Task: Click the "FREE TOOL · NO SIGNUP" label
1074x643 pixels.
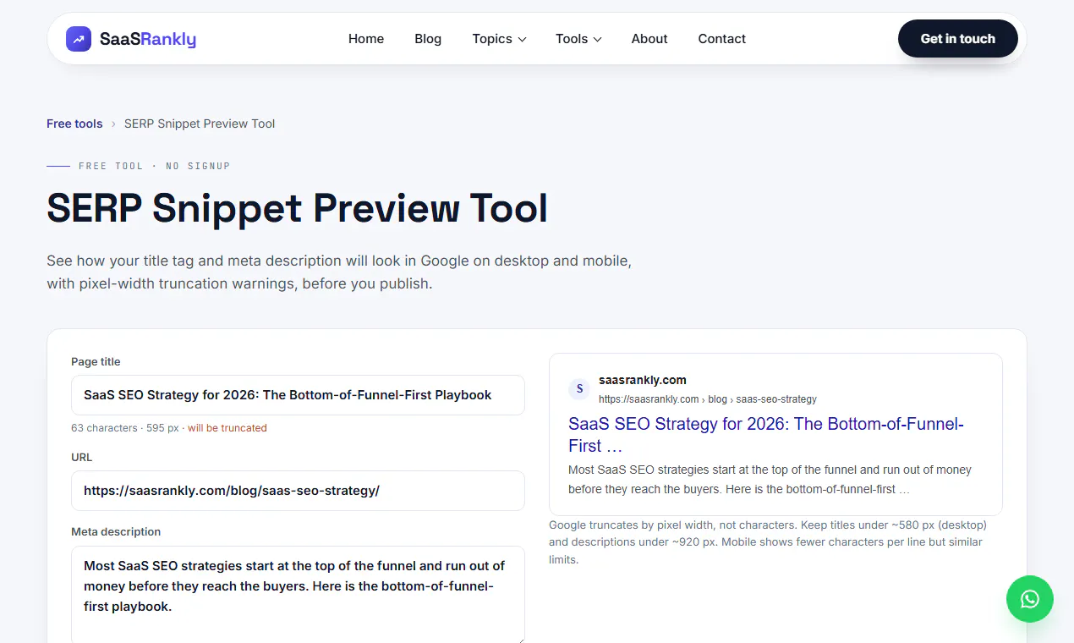Action: click(x=154, y=166)
